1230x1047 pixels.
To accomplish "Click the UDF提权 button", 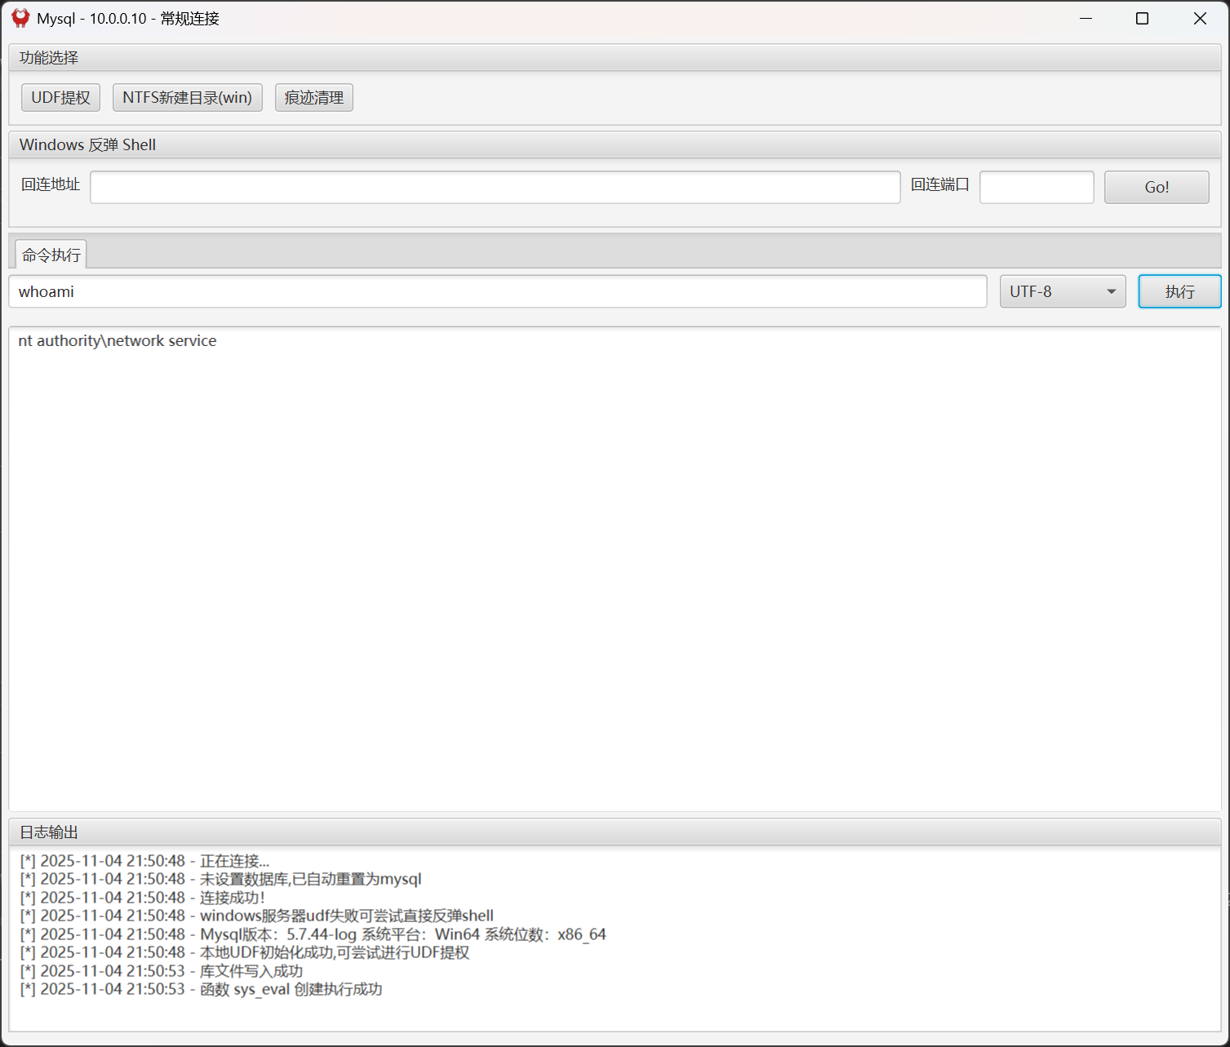I will (x=60, y=97).
